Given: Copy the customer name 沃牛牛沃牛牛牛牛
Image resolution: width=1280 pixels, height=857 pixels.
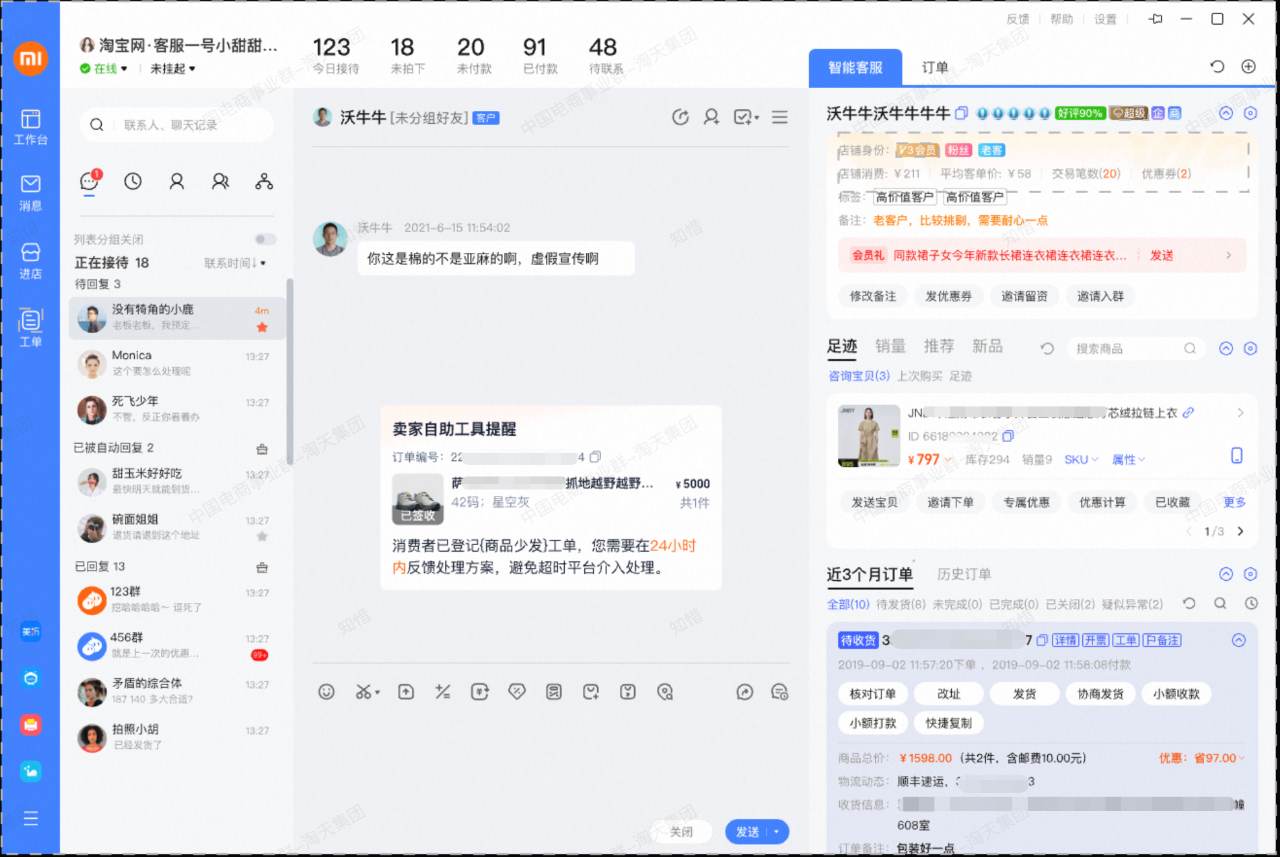Looking at the screenshot, I should click(x=961, y=113).
